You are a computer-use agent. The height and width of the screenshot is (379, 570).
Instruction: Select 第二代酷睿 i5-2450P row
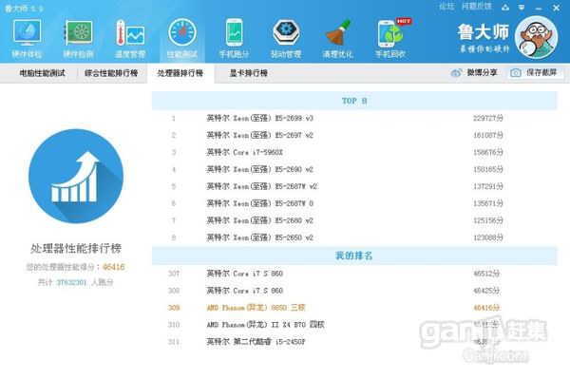click(354, 342)
